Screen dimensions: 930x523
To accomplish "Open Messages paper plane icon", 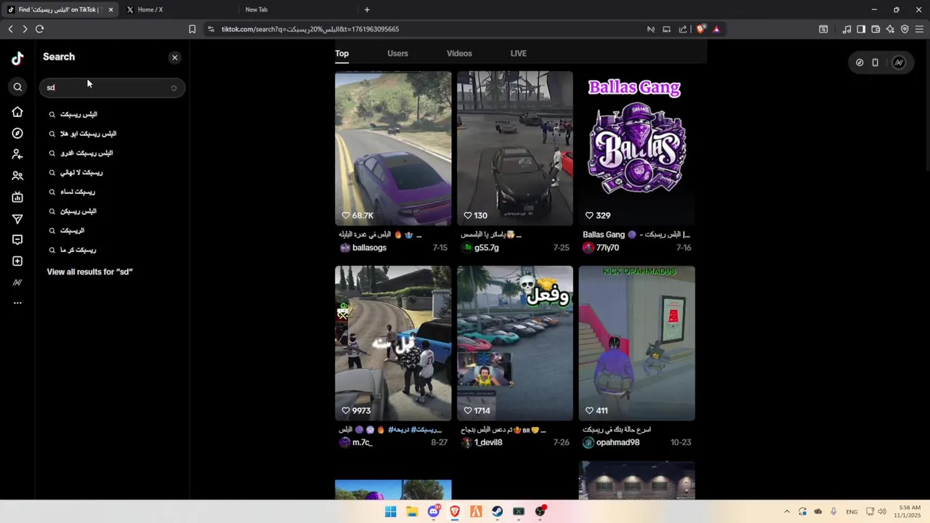I will (x=17, y=219).
